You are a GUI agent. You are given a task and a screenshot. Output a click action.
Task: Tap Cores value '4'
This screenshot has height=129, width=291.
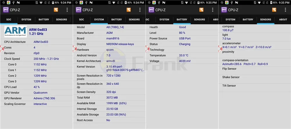click(x=34, y=47)
